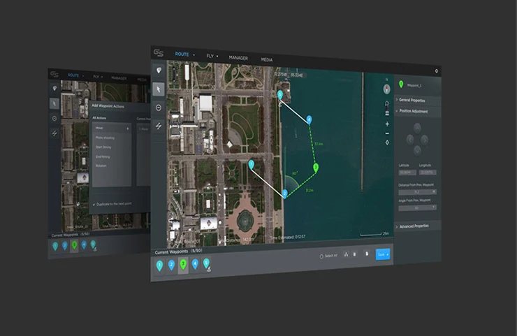Add the Hover action with plus
Image resolution: width=517 pixels, height=336 pixels.
[x=127, y=129]
